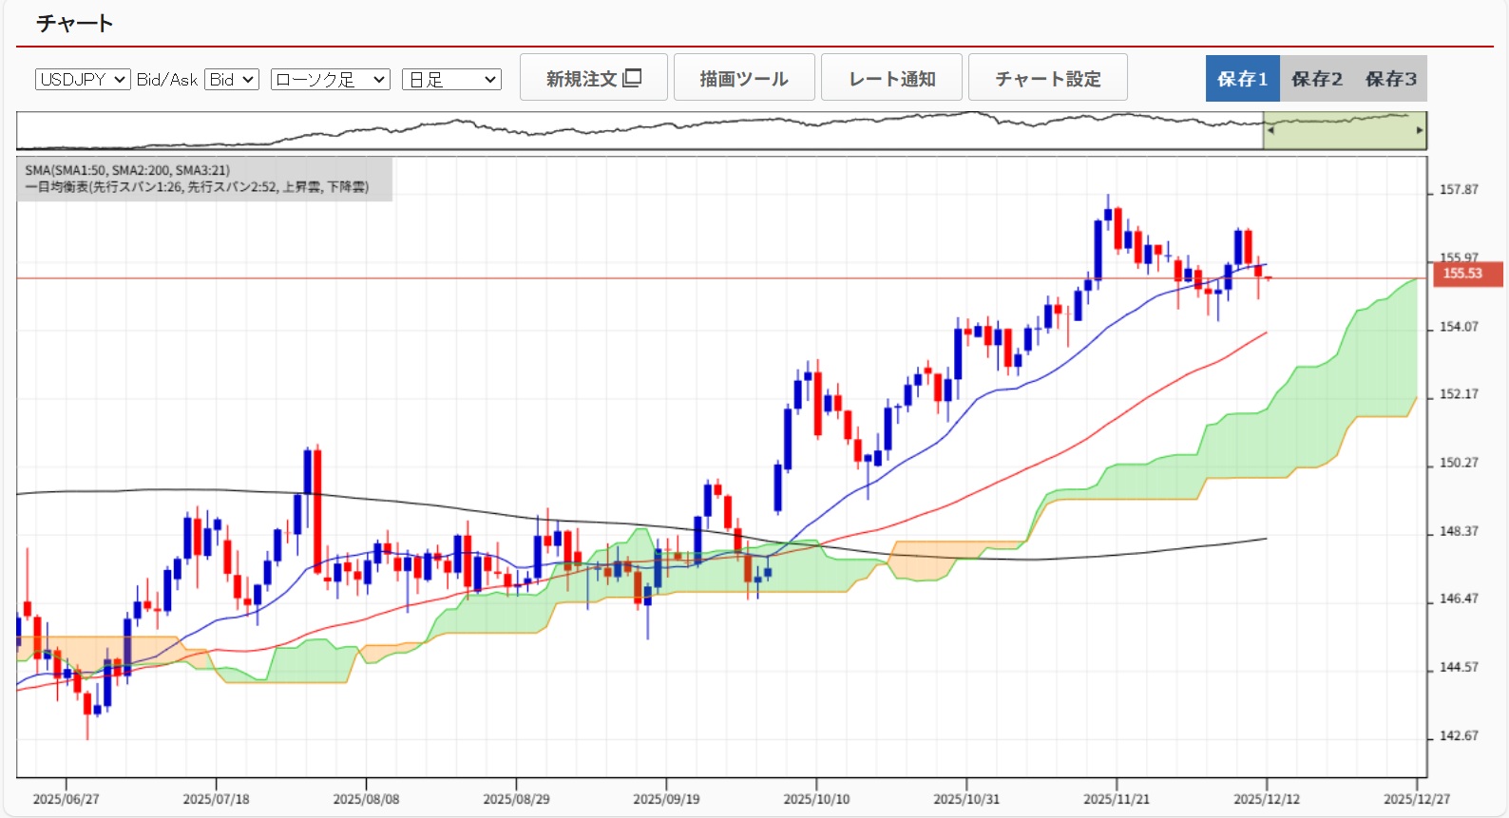Click the green selected range in overview navigator
Screen dimensions: 1509x818
[x=1344, y=131]
